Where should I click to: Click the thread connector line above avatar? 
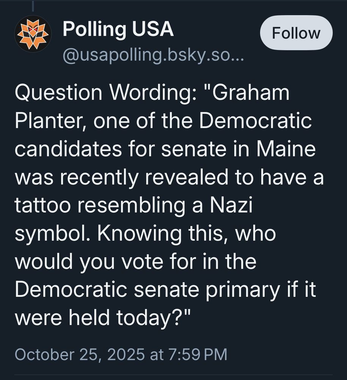(33, 5)
